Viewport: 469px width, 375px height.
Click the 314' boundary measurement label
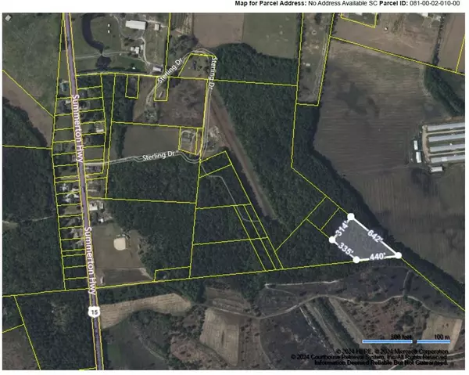tap(341, 229)
